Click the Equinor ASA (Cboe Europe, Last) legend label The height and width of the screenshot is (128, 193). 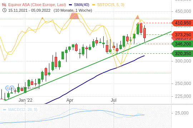[x=37, y=5]
